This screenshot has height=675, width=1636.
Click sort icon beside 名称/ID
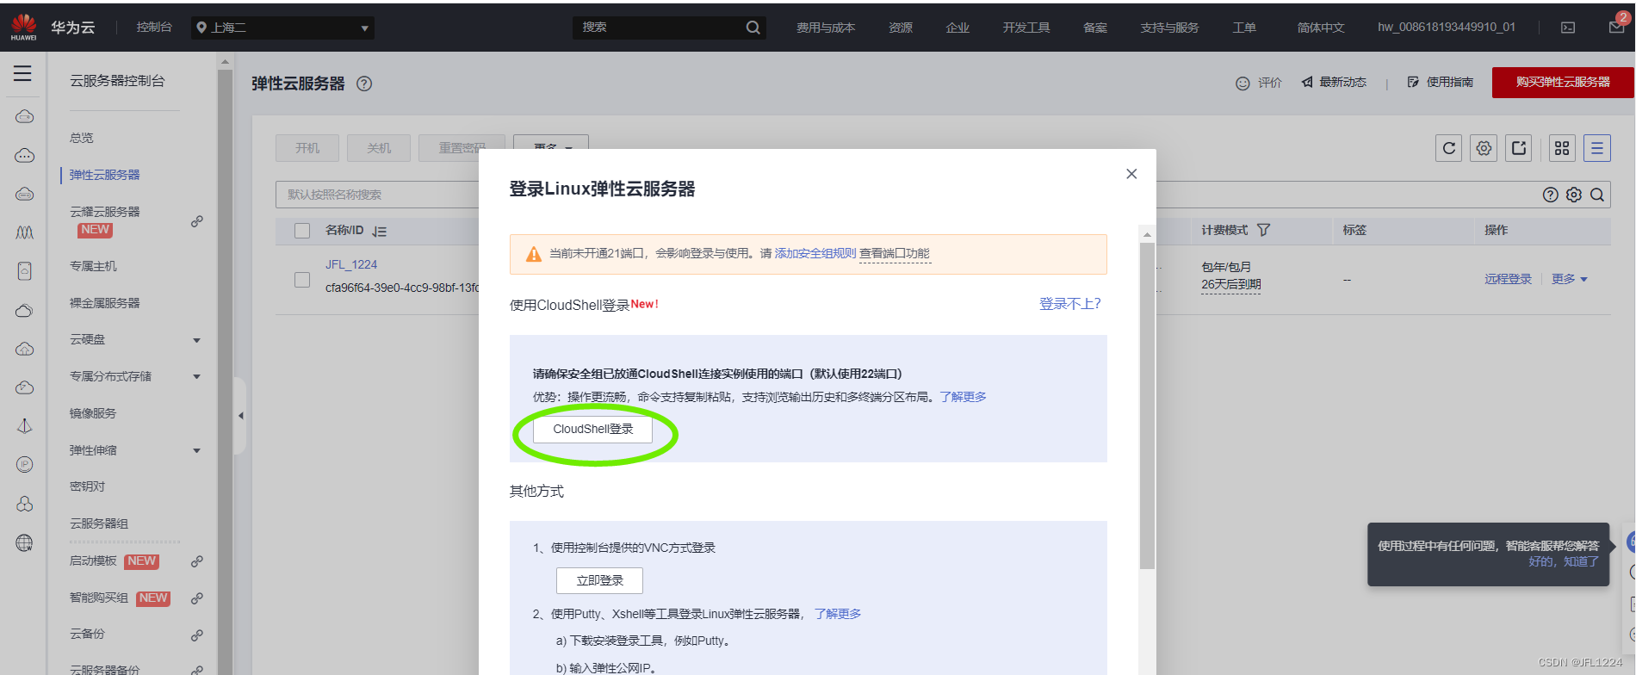pos(380,231)
